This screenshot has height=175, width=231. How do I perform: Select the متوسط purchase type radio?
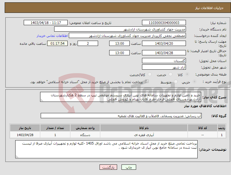click(x=176, y=81)
